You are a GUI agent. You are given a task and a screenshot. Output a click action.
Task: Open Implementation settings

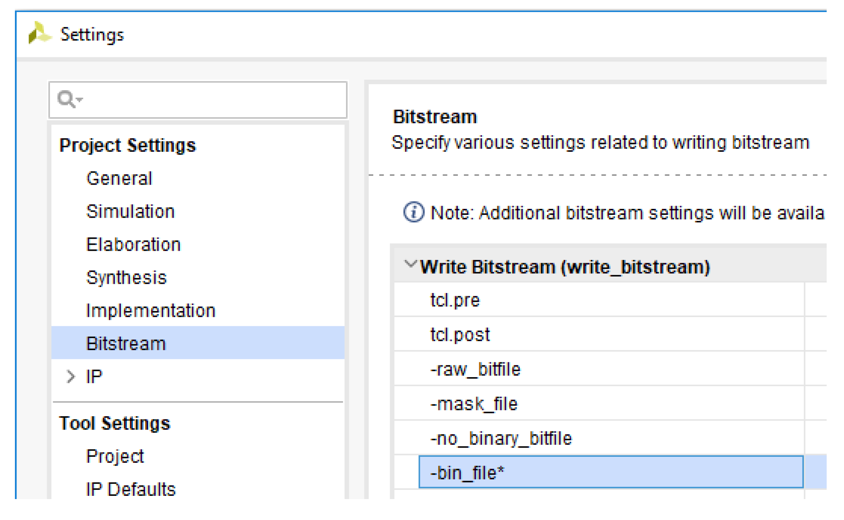click(x=151, y=310)
